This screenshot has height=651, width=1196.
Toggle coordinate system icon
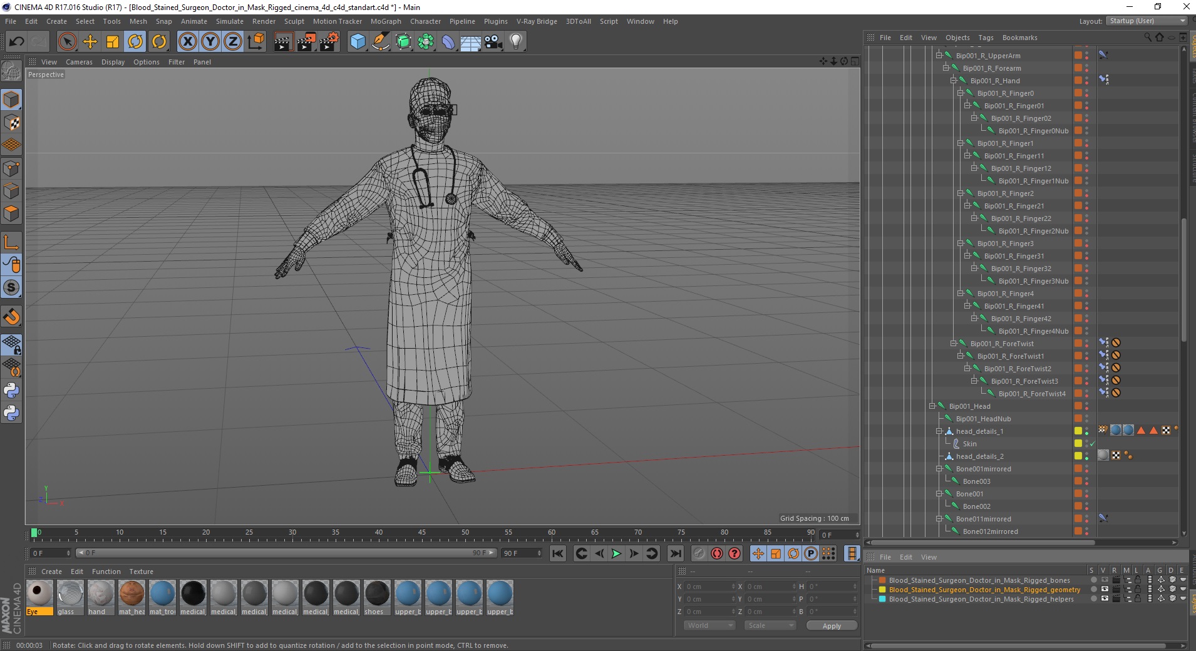pyautogui.click(x=256, y=42)
